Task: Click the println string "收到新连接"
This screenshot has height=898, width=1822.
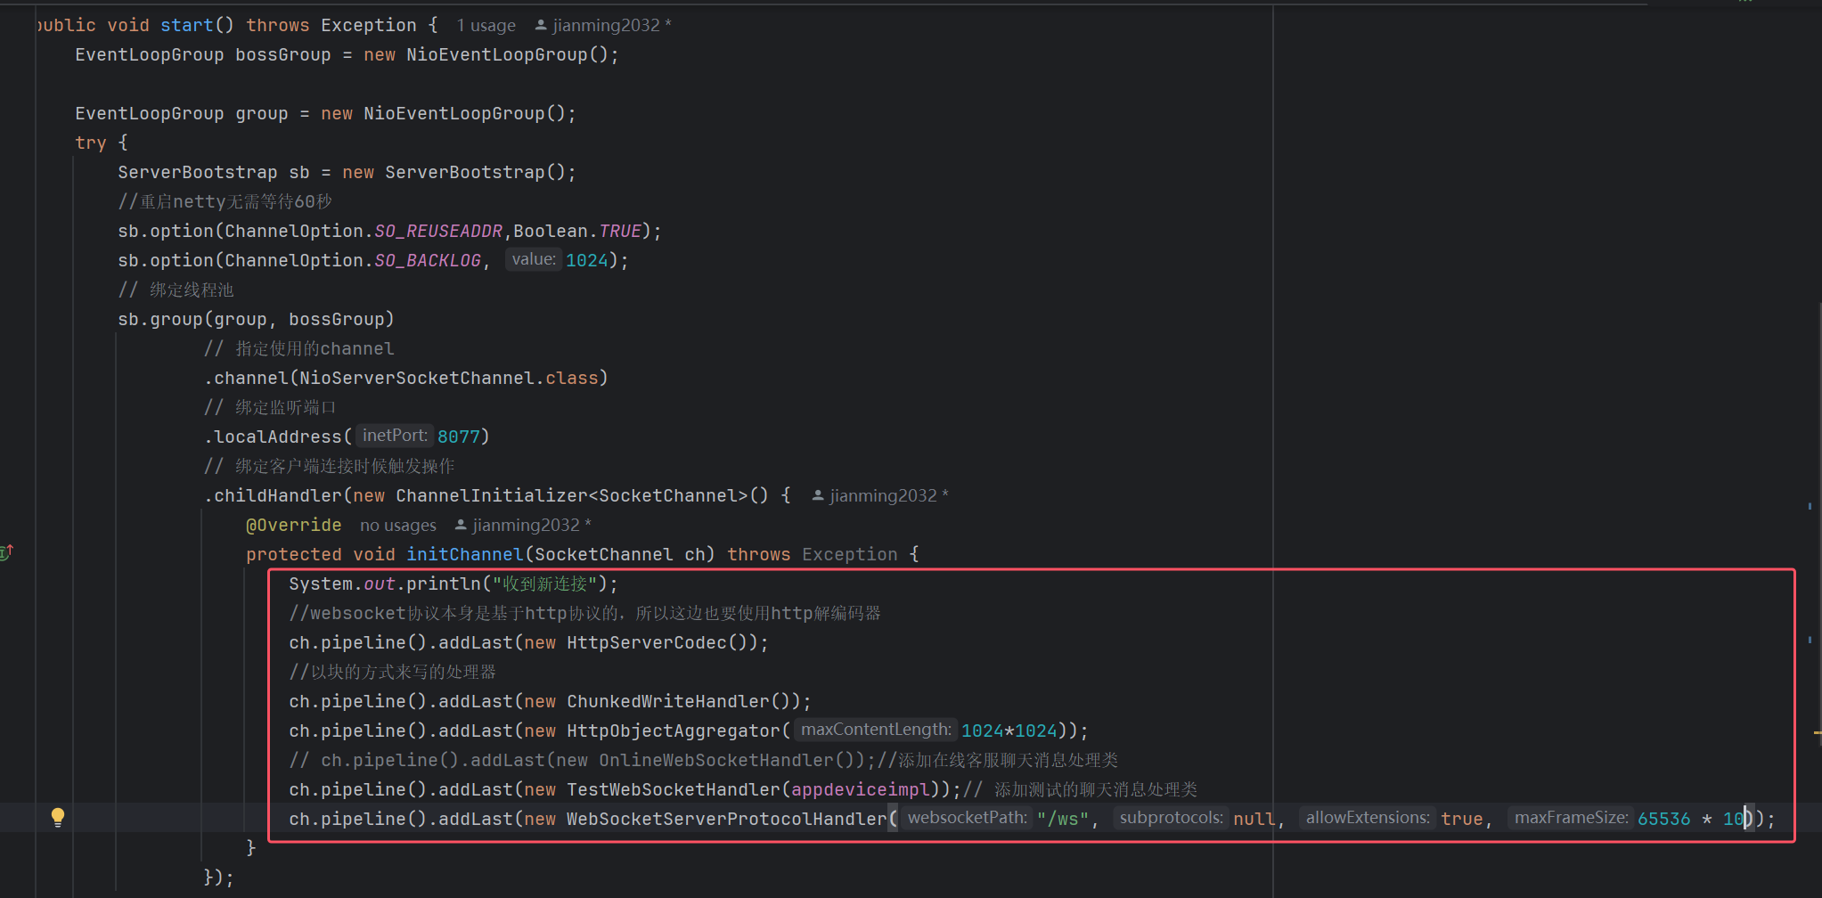Action: coord(545,584)
